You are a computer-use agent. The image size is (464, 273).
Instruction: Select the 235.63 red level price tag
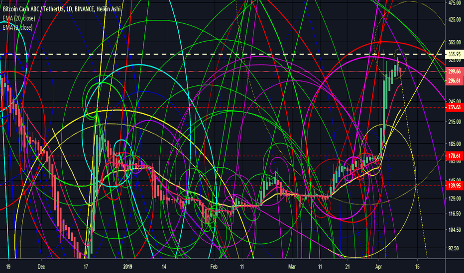click(x=455, y=107)
